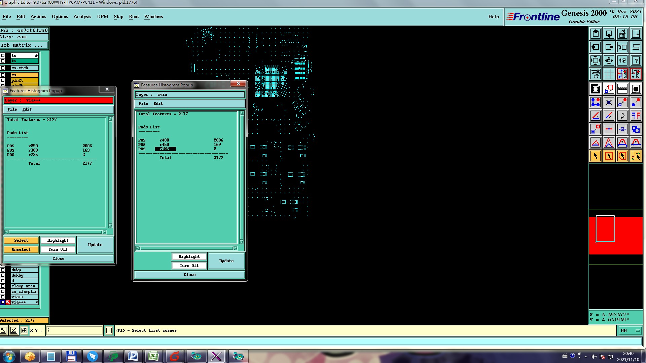Open the MM units dropdown
The width and height of the screenshot is (646, 363).
coord(630,331)
